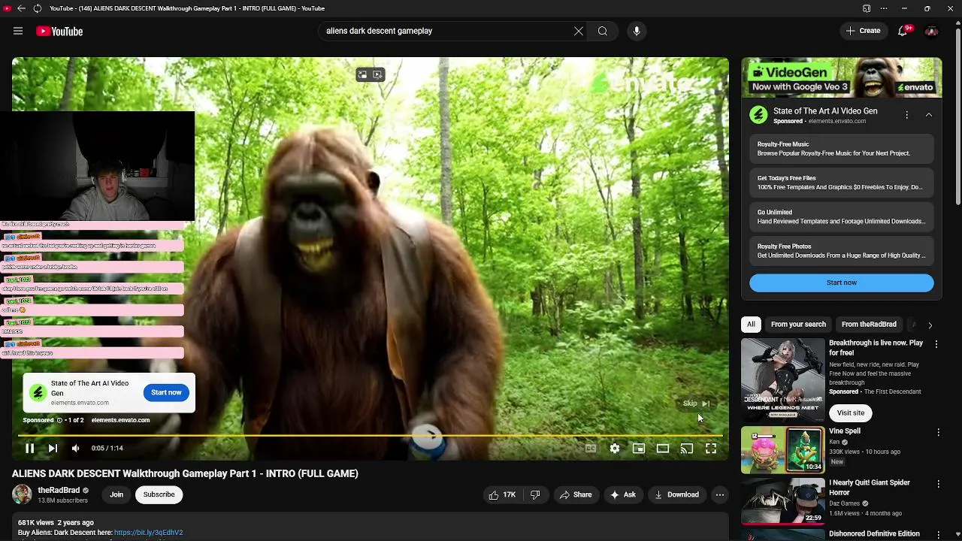The width and height of the screenshot is (962, 541).
Task: Open options for the Vine Spell video
Action: (938, 432)
